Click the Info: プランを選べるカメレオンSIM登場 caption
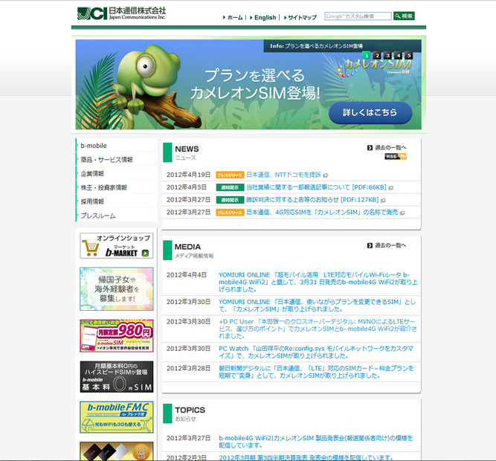The width and height of the screenshot is (496, 461). pos(316,46)
